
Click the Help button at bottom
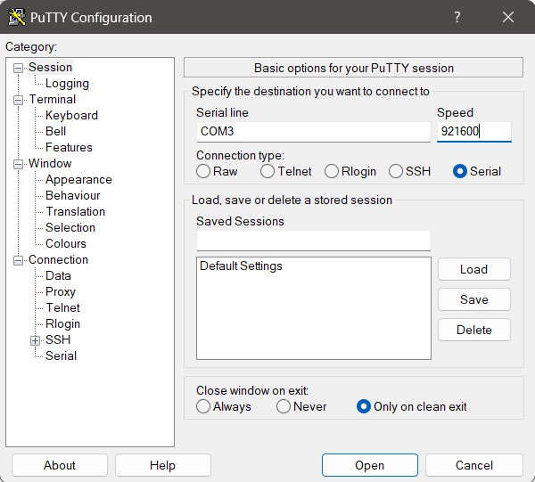click(x=163, y=465)
